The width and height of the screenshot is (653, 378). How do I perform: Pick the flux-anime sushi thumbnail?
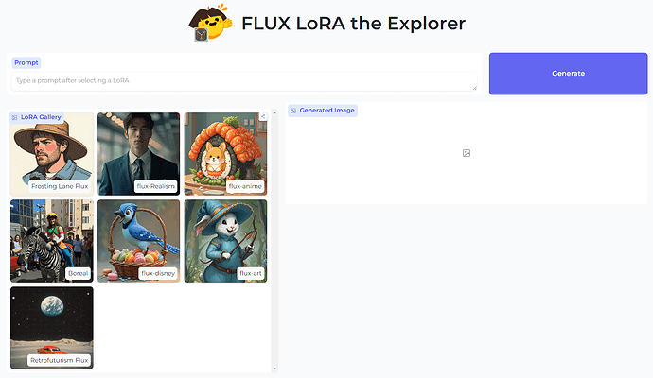point(226,154)
